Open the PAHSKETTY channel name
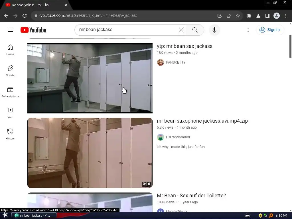This screenshot has height=219, width=292. pos(176,62)
